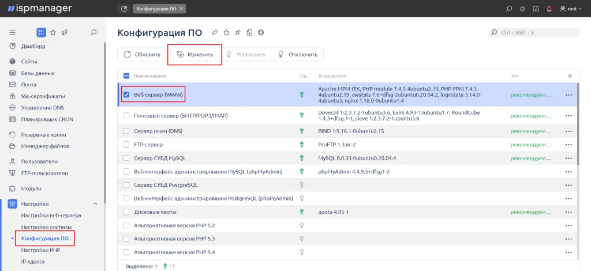This screenshot has width=591, height=271.
Task: Open table column settings gear
Action: coord(570,76)
